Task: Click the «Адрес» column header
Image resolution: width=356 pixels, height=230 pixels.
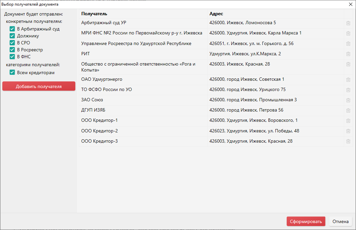Action: click(x=216, y=14)
